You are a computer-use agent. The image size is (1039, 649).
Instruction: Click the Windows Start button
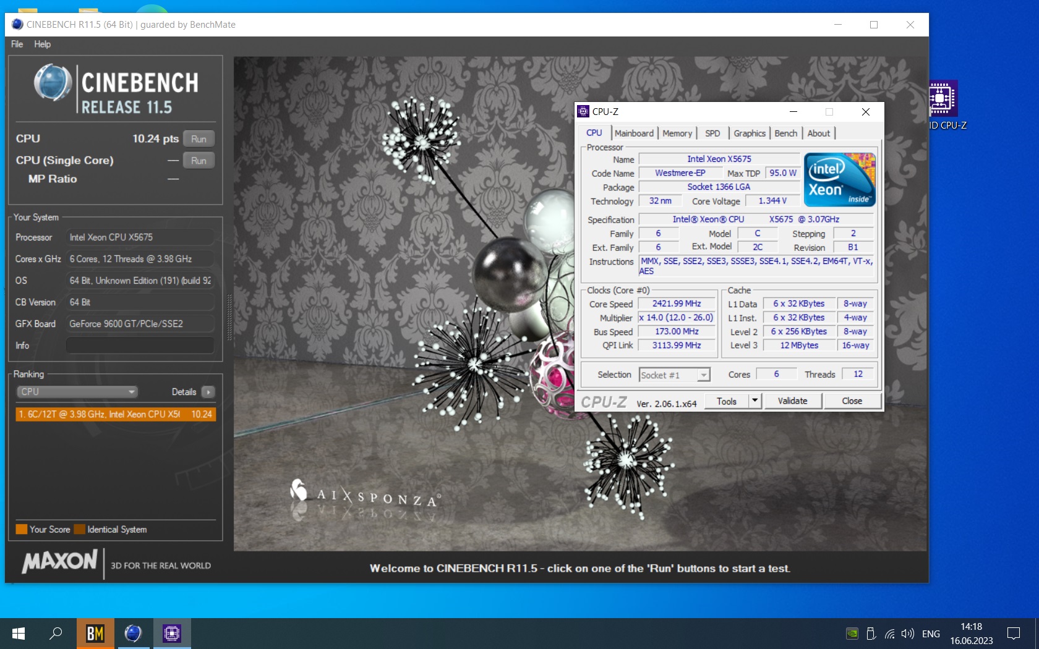[x=19, y=634]
